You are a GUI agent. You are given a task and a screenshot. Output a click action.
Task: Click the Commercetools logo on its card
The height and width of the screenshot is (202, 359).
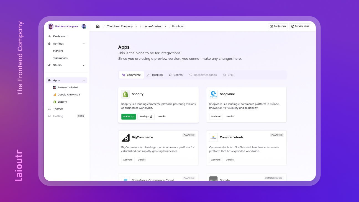click(213, 137)
